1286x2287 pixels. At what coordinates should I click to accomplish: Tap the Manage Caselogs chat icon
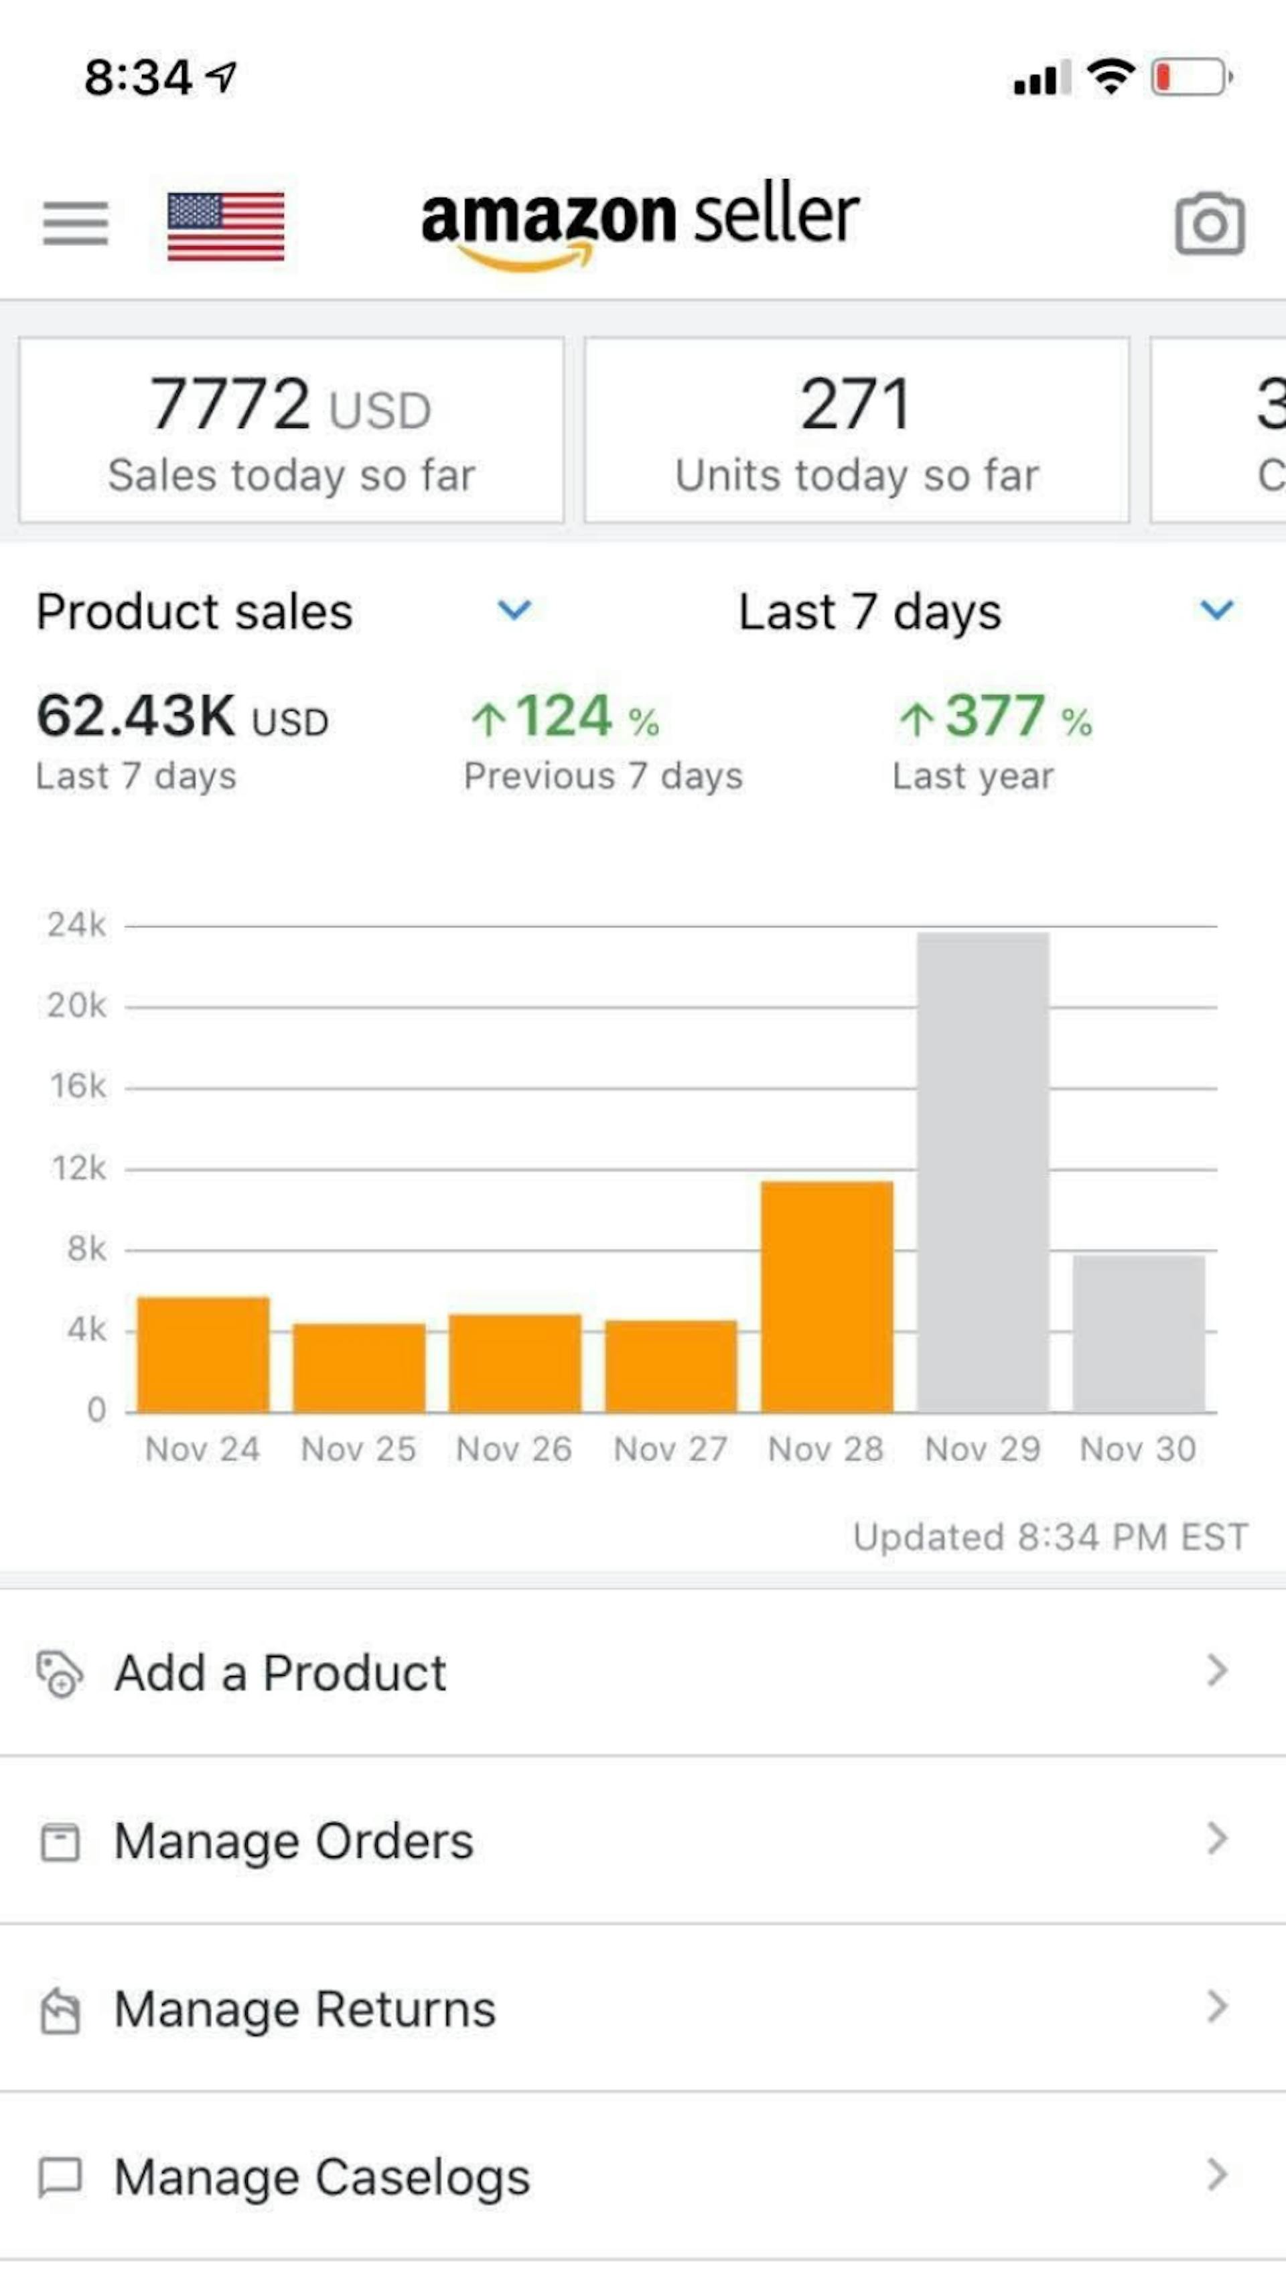point(60,2178)
